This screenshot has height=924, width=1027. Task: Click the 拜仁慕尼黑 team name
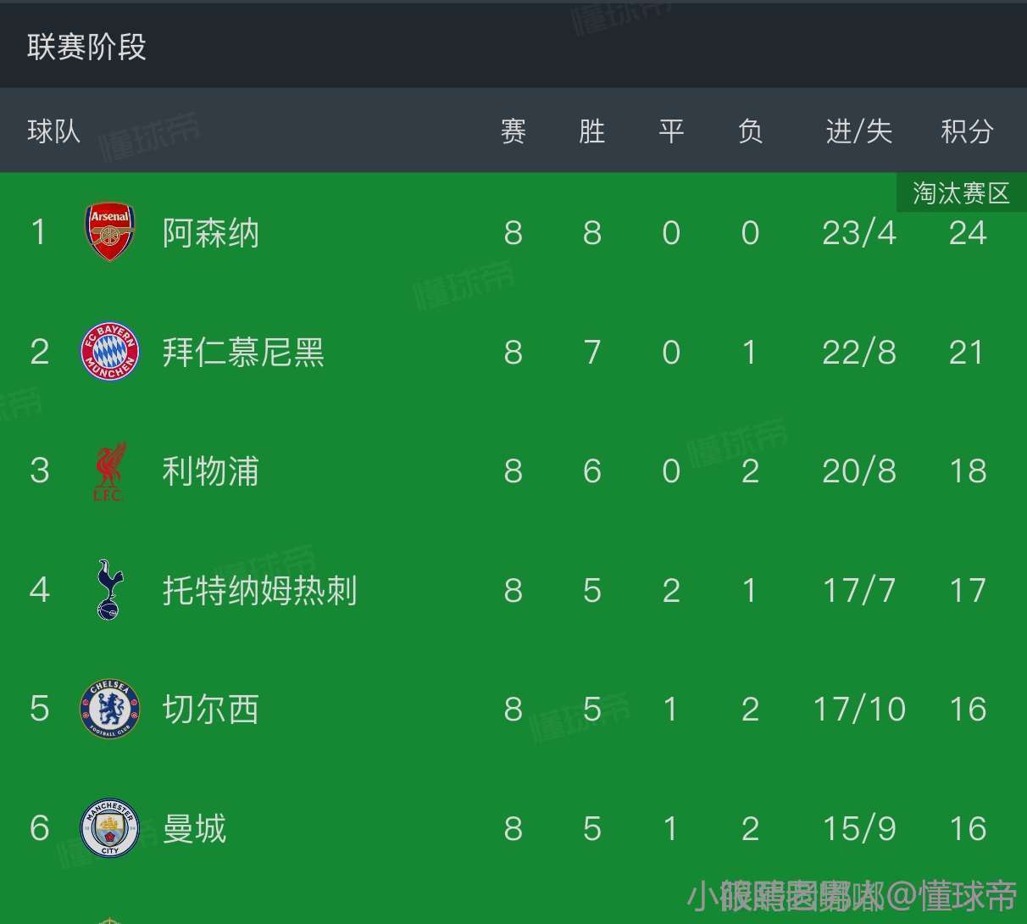pyautogui.click(x=243, y=352)
